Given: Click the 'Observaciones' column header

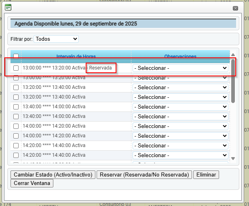Looking at the screenshot, I should coord(180,57).
